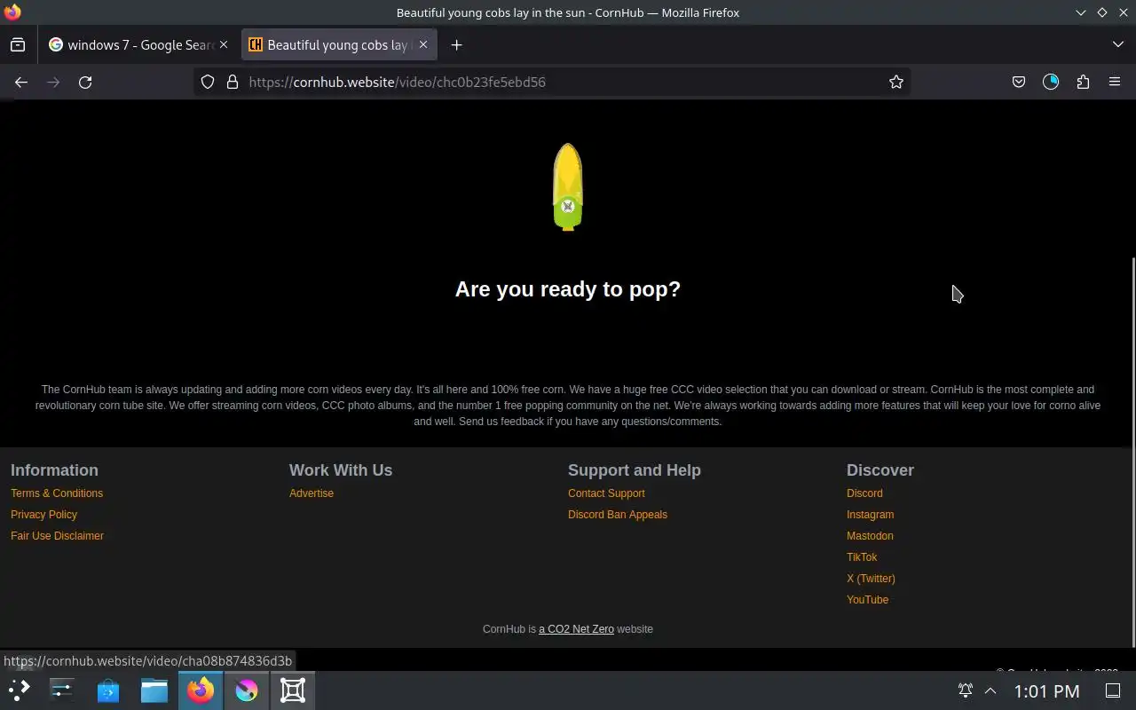Open the screenshot capture tool taskbar icon
The image size is (1136, 710).
click(293, 690)
